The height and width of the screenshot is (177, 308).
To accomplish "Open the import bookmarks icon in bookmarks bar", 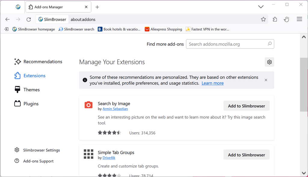I will coord(7,29).
